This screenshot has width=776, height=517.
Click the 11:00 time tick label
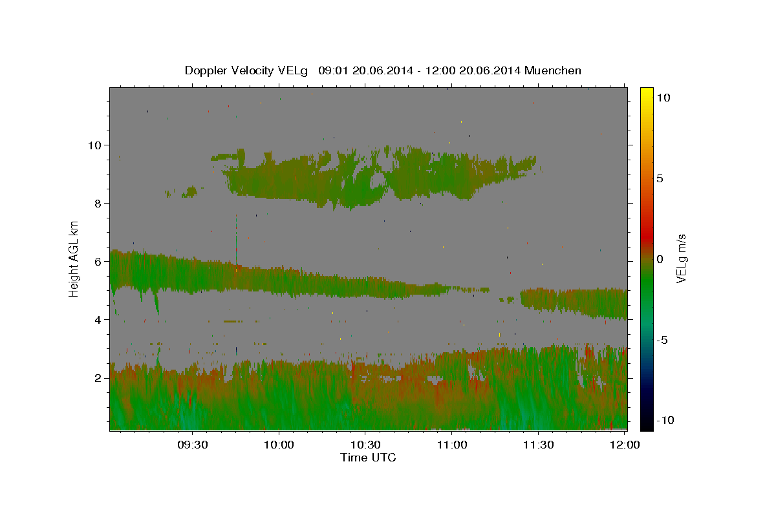(x=452, y=445)
